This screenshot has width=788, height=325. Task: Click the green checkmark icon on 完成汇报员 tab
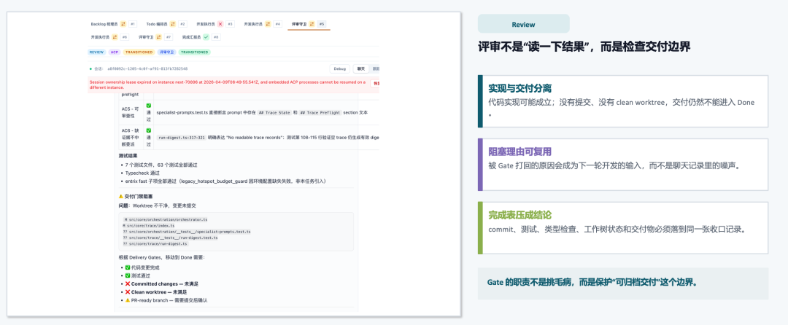tap(206, 36)
